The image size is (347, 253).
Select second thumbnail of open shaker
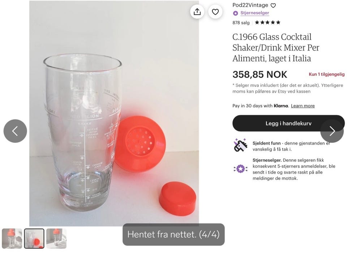(x=34, y=239)
